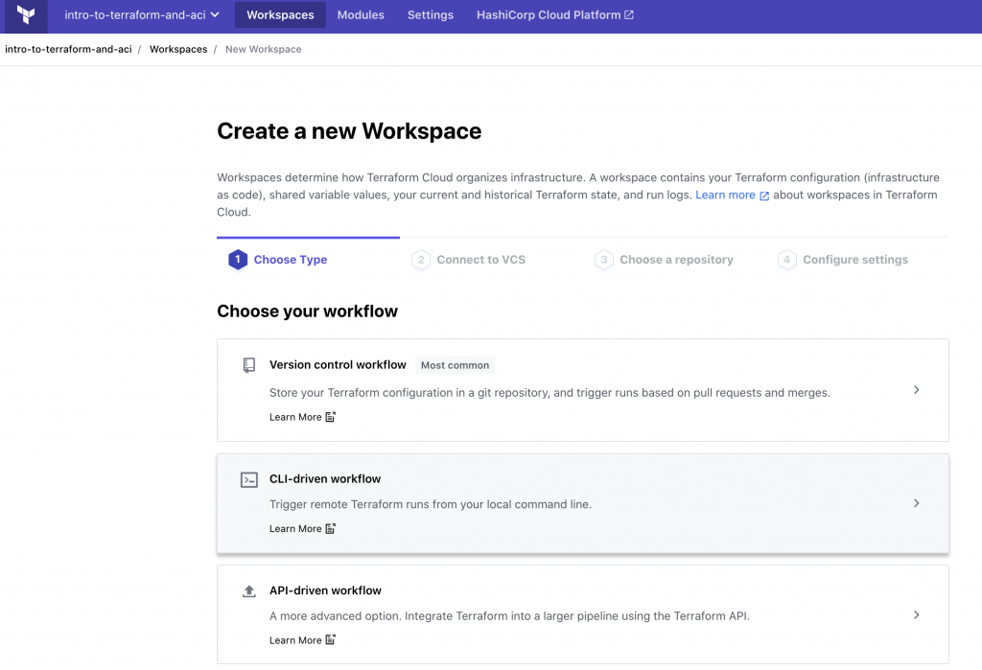The image size is (982, 670).
Task: Click the upload icon on API-driven workflow
Action: [249, 589]
